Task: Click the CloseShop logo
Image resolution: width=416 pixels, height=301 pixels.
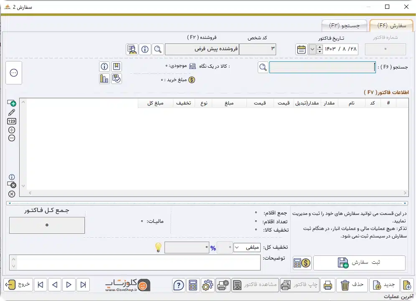Action: pyautogui.click(x=128, y=286)
